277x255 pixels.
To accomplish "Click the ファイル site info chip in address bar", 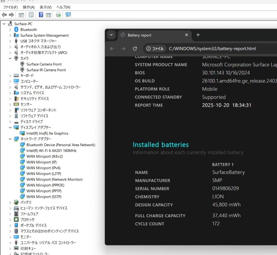I will tap(155, 49).
